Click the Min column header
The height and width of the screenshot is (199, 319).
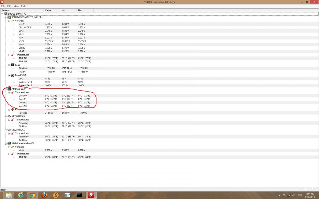tap(69, 10)
